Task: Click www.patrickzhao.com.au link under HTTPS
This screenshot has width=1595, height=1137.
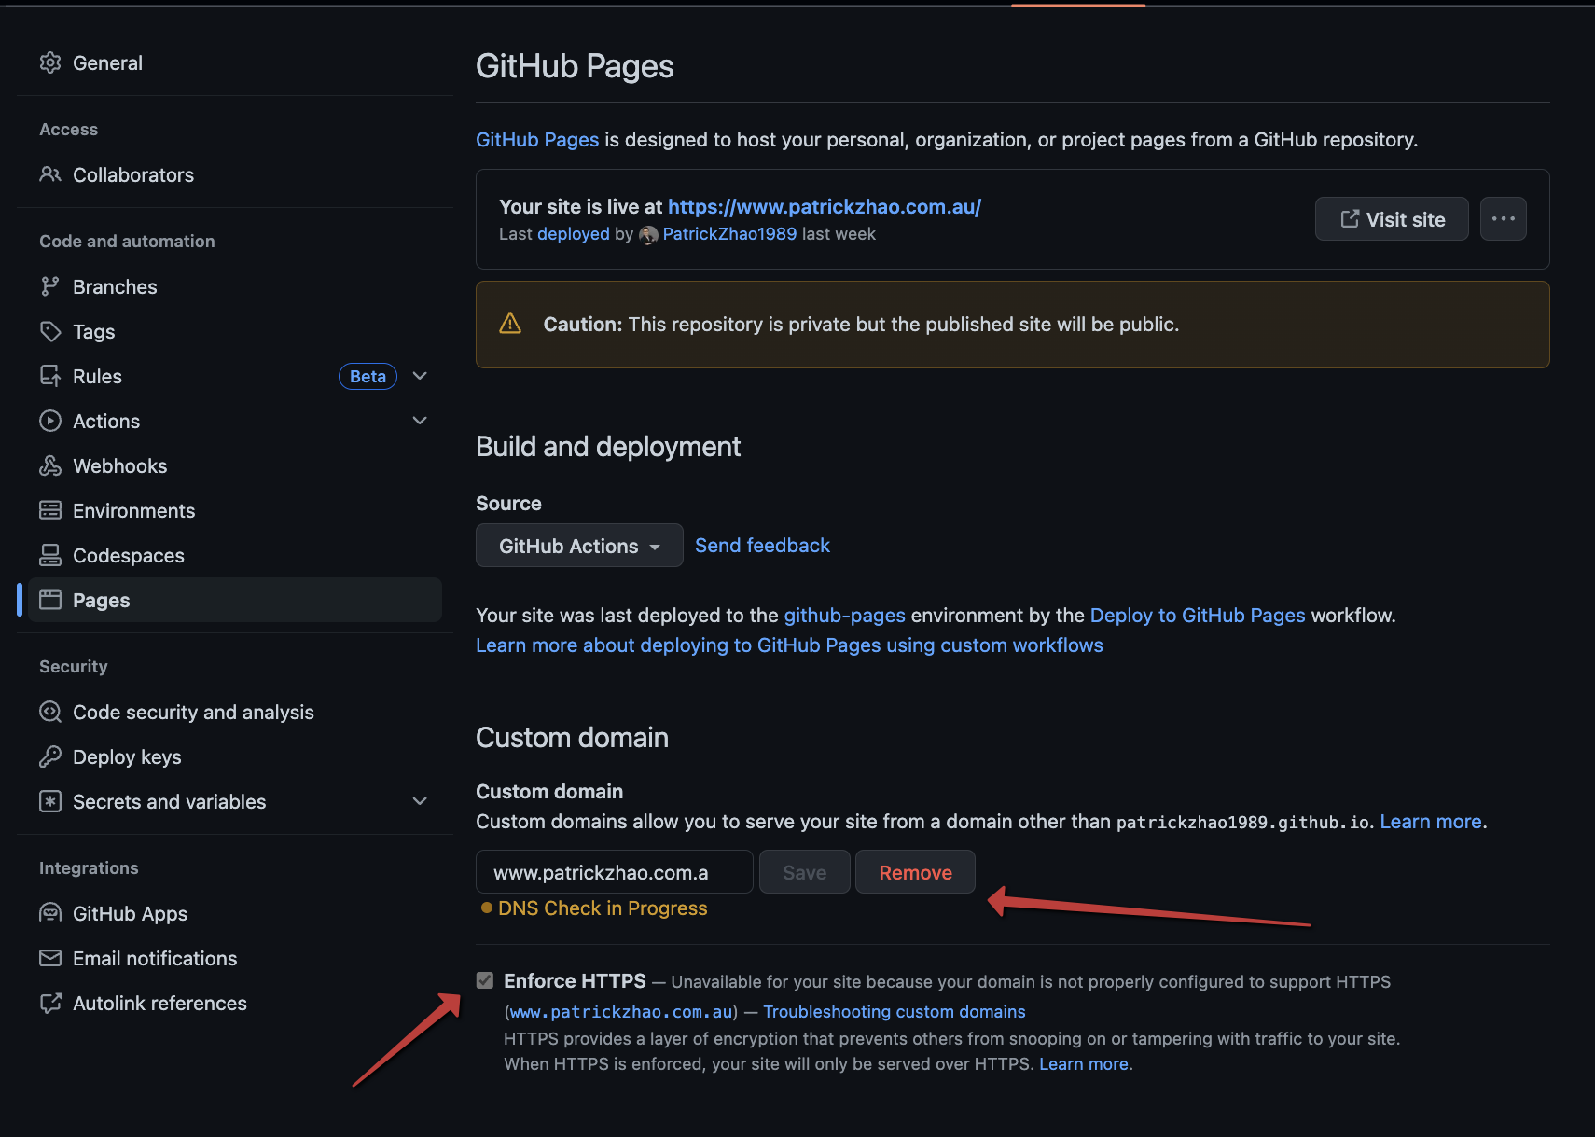Action: [620, 1012]
